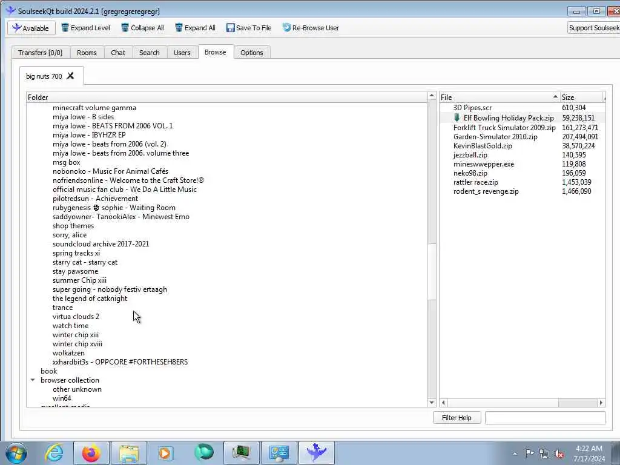Select the book folder
This screenshot has height=465, width=620.
[x=48, y=371]
